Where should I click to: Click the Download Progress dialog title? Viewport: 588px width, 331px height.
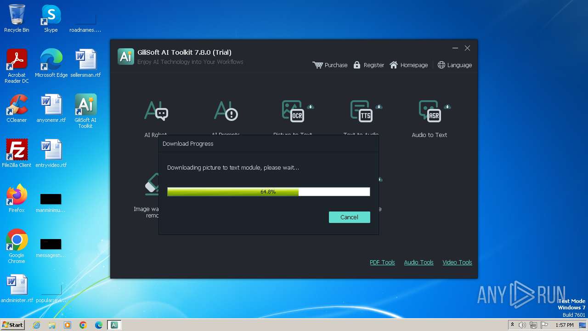[188, 143]
